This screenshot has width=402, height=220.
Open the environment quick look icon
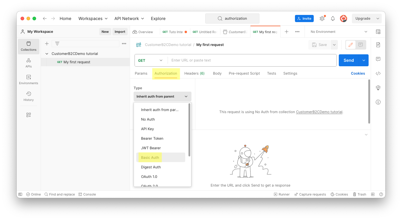(x=378, y=32)
